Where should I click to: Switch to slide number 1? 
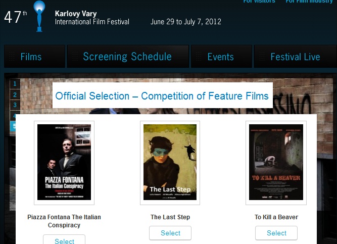[x=15, y=84]
